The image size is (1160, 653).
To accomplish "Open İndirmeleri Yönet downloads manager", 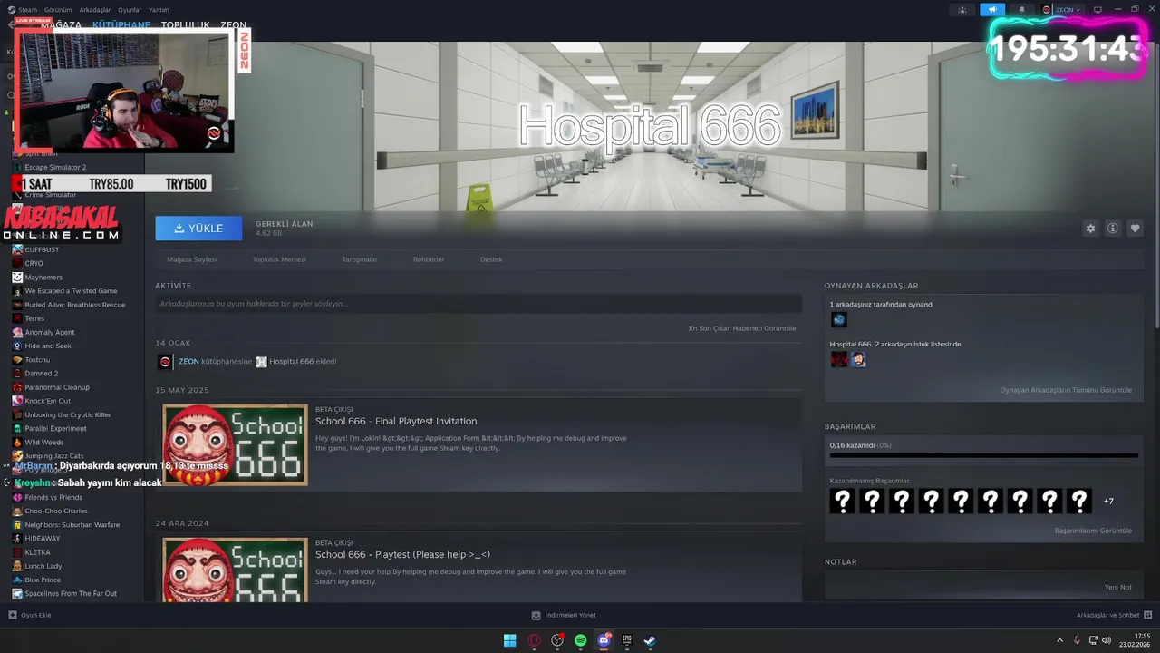I will 564,615.
